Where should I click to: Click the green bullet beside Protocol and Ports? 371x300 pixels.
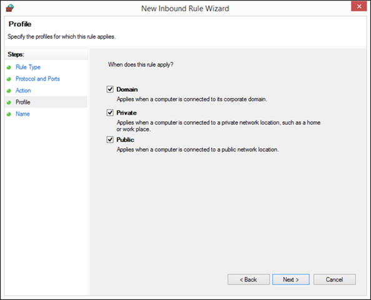pyautogui.click(x=9, y=79)
